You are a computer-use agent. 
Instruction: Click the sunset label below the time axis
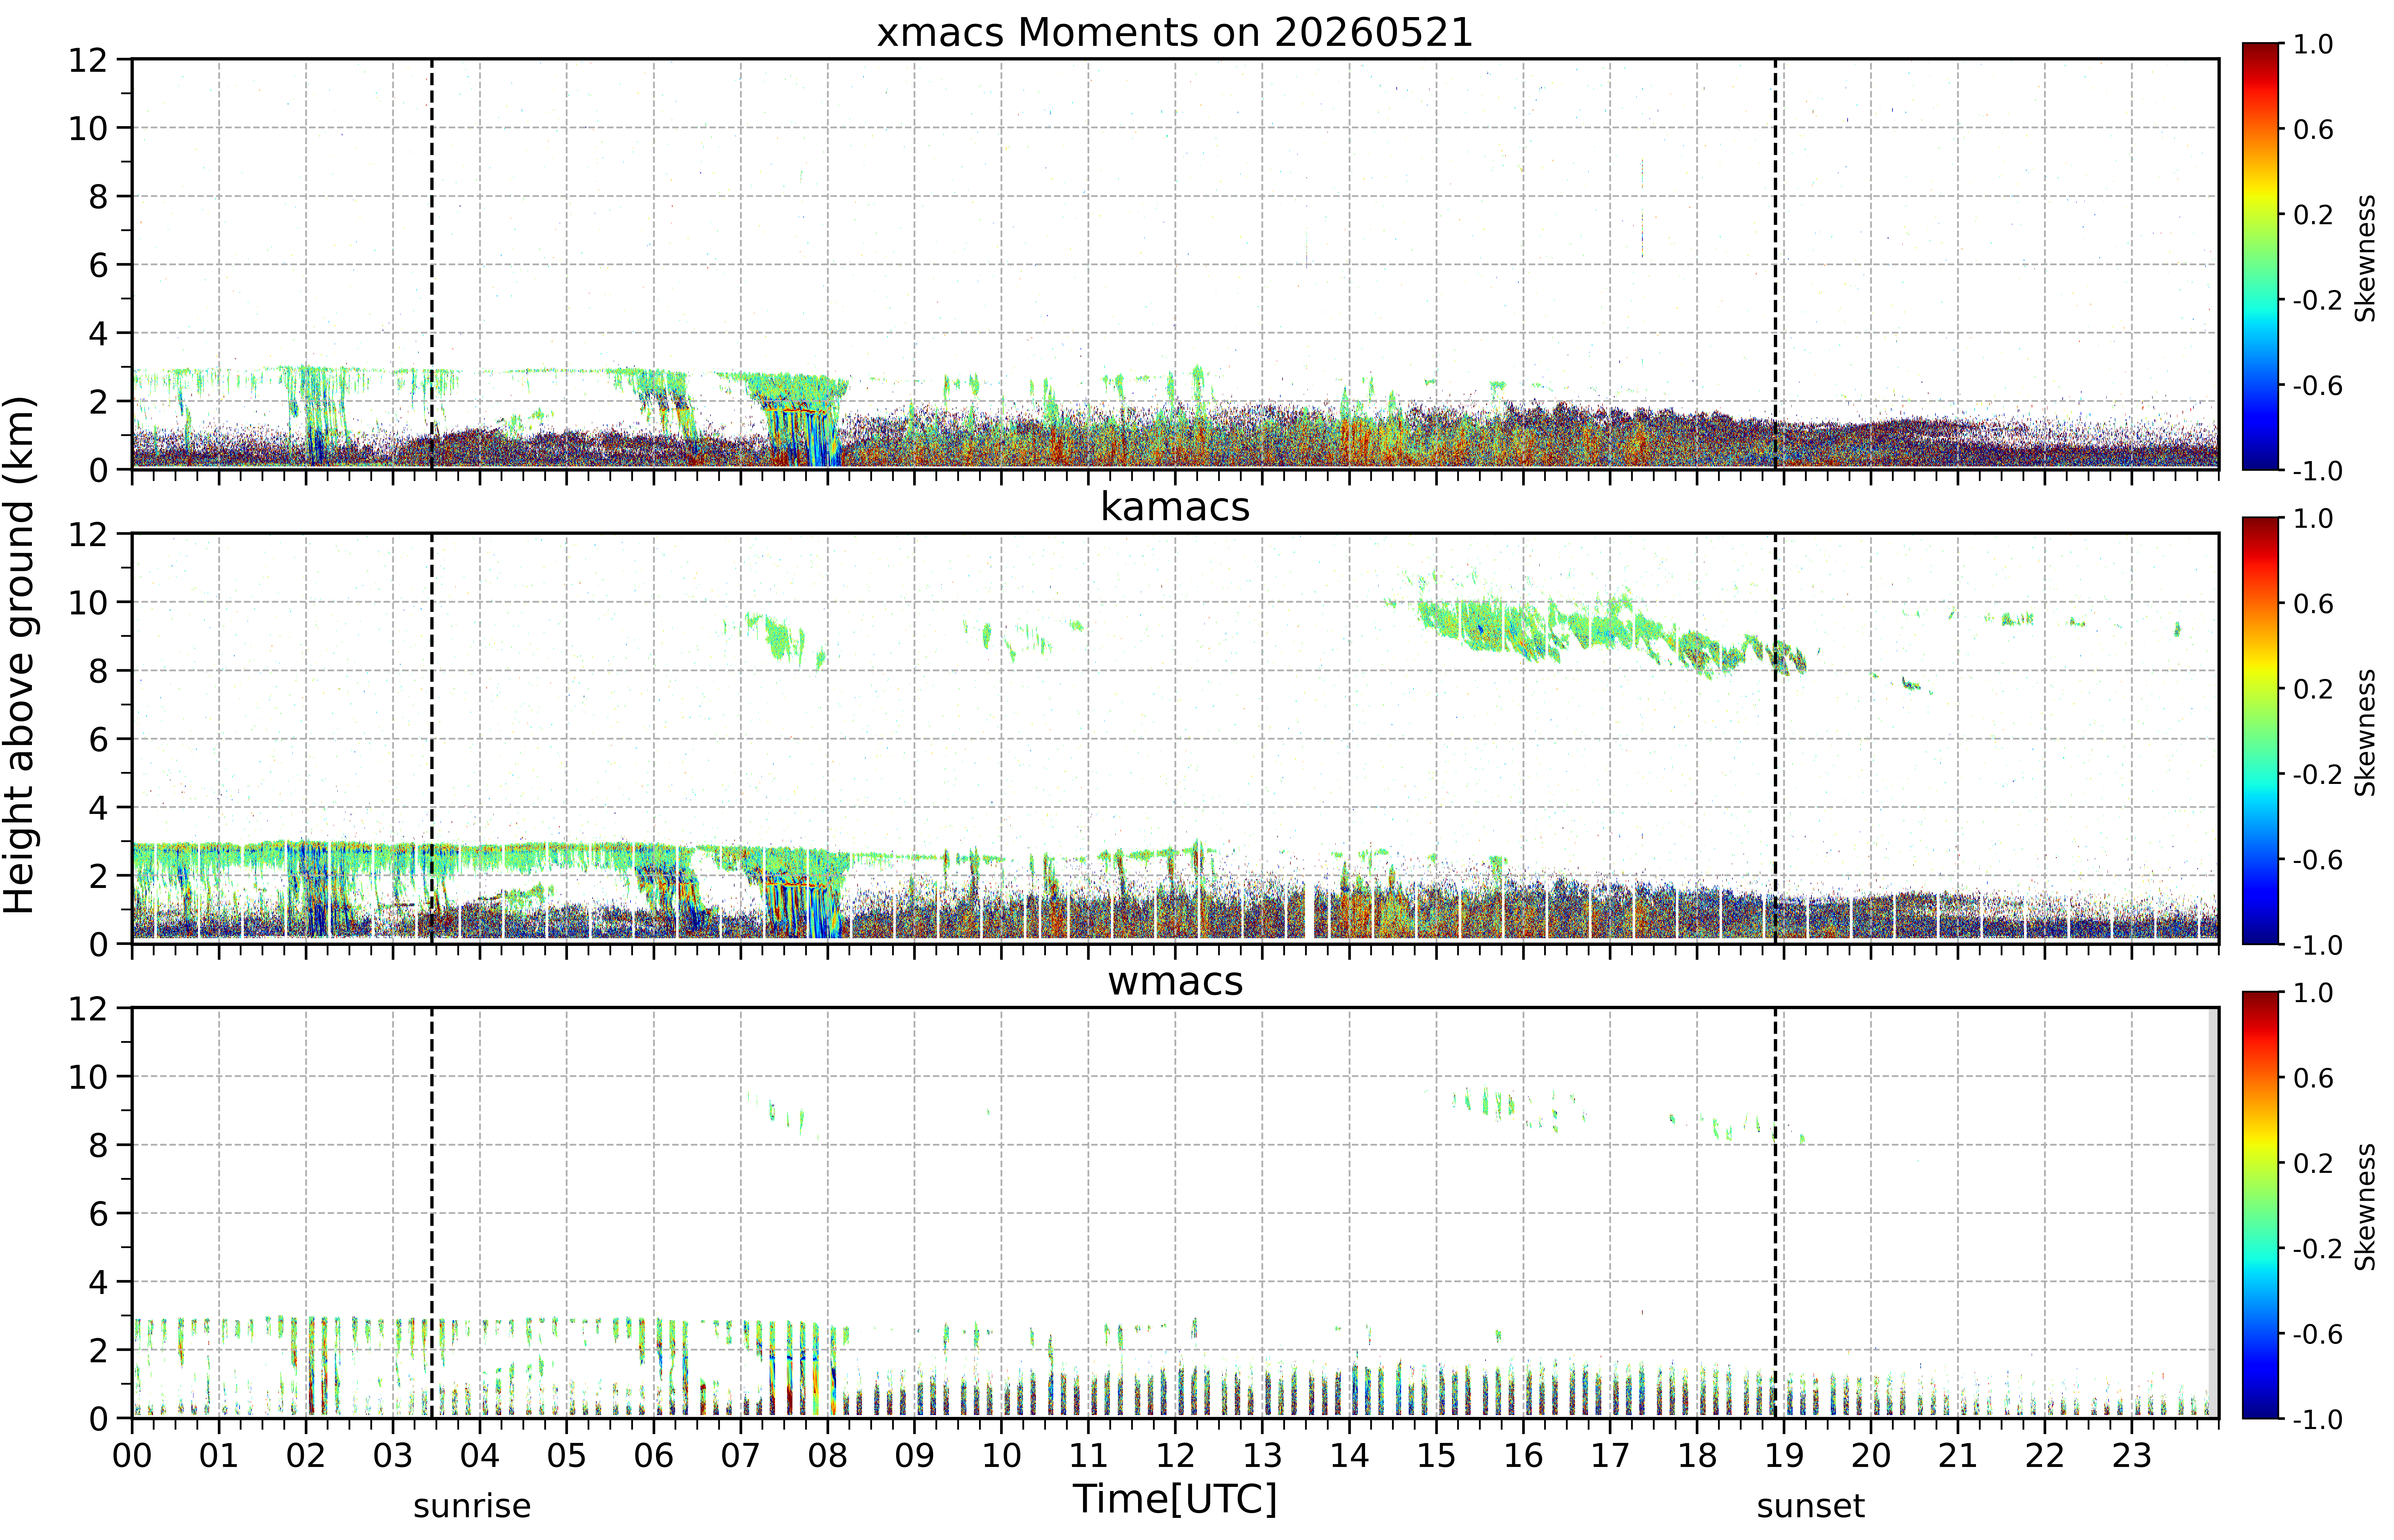point(1810,1505)
